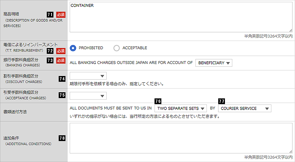Image resolution: width=295 pixels, height=162 pixels.
Task: Click the red 必須 badge for T.T. Reimbursement
Action: 61,51
